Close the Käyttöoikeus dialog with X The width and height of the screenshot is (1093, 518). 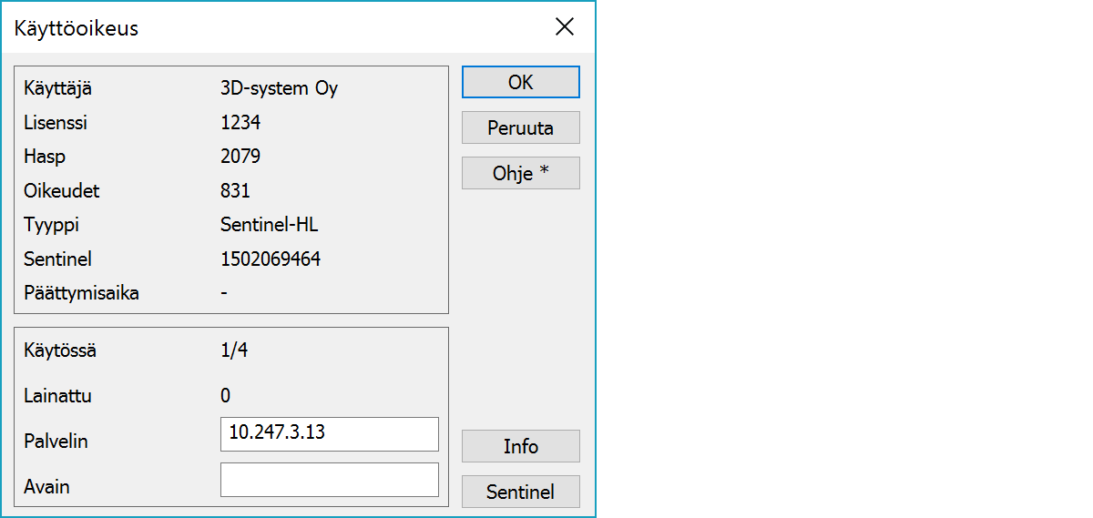565,27
